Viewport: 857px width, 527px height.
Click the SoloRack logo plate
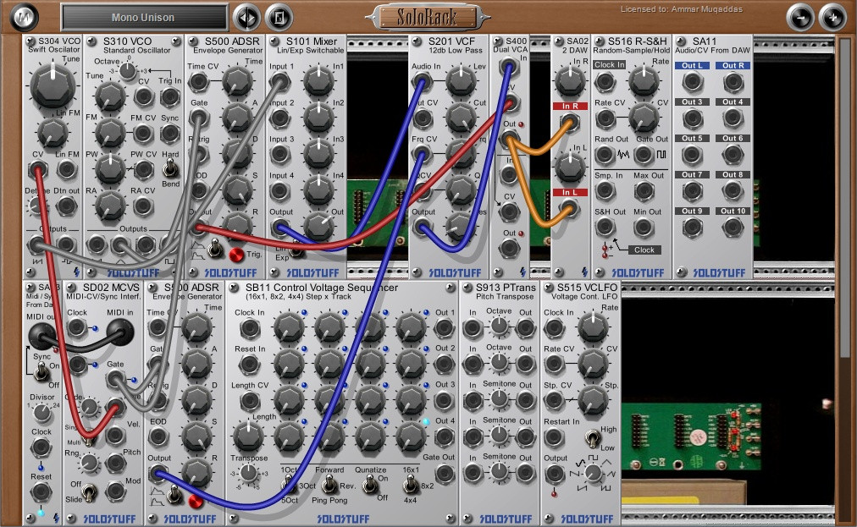pyautogui.click(x=427, y=17)
